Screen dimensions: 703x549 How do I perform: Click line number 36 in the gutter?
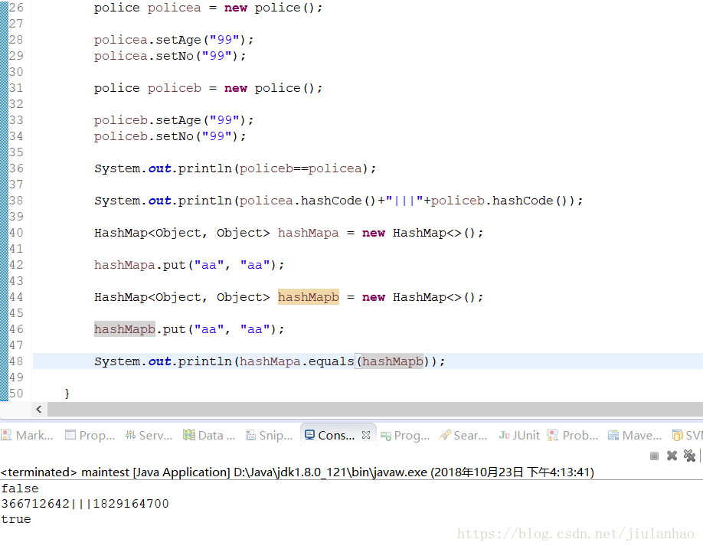16,168
